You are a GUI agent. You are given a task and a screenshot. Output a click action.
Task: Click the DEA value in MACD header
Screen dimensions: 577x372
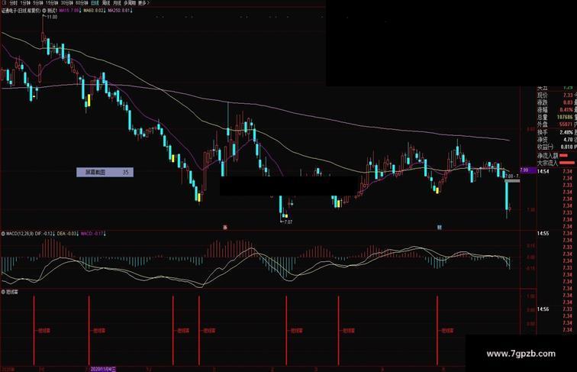pos(67,234)
